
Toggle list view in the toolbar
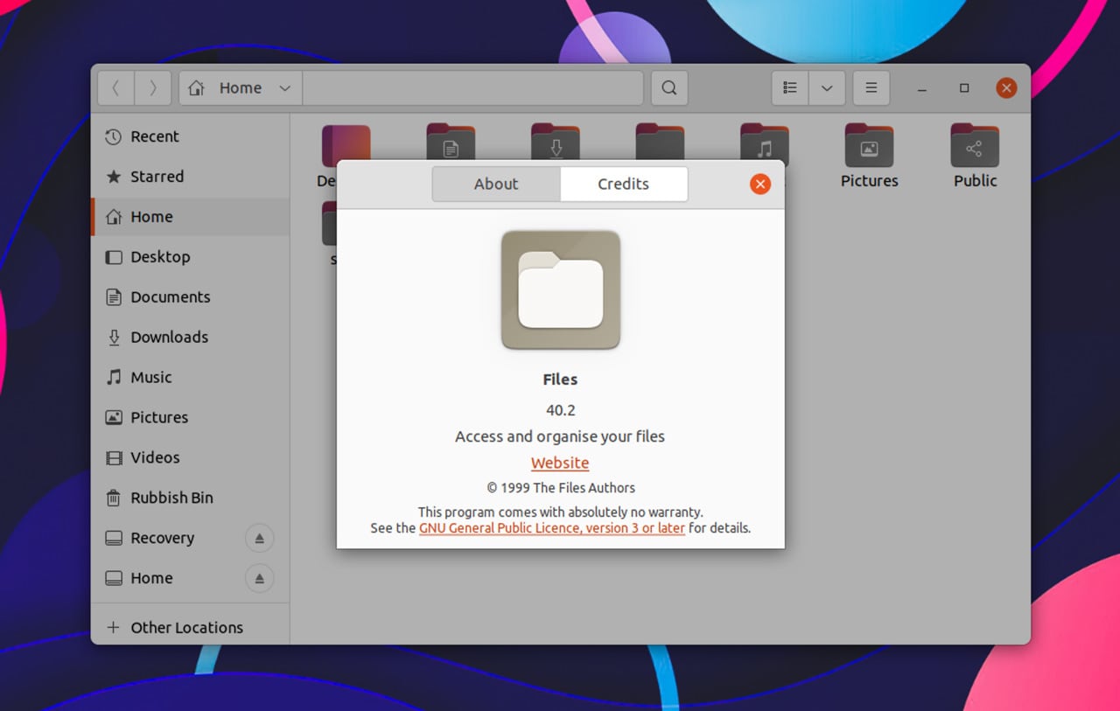tap(790, 88)
